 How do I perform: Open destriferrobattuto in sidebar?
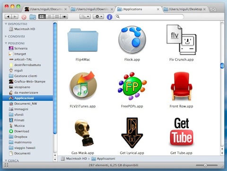[x=27, y=65]
